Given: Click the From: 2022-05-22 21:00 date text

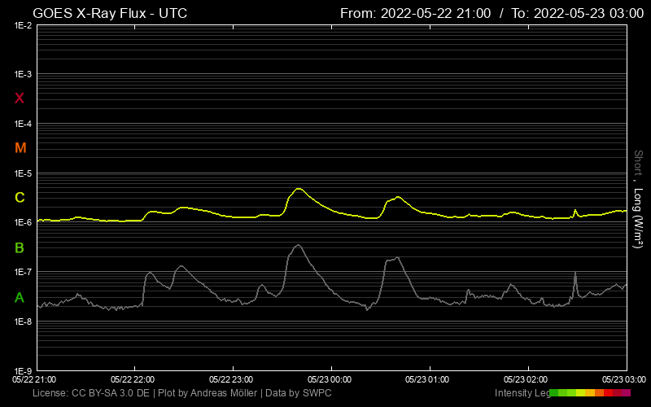Looking at the screenshot, I should (416, 13).
